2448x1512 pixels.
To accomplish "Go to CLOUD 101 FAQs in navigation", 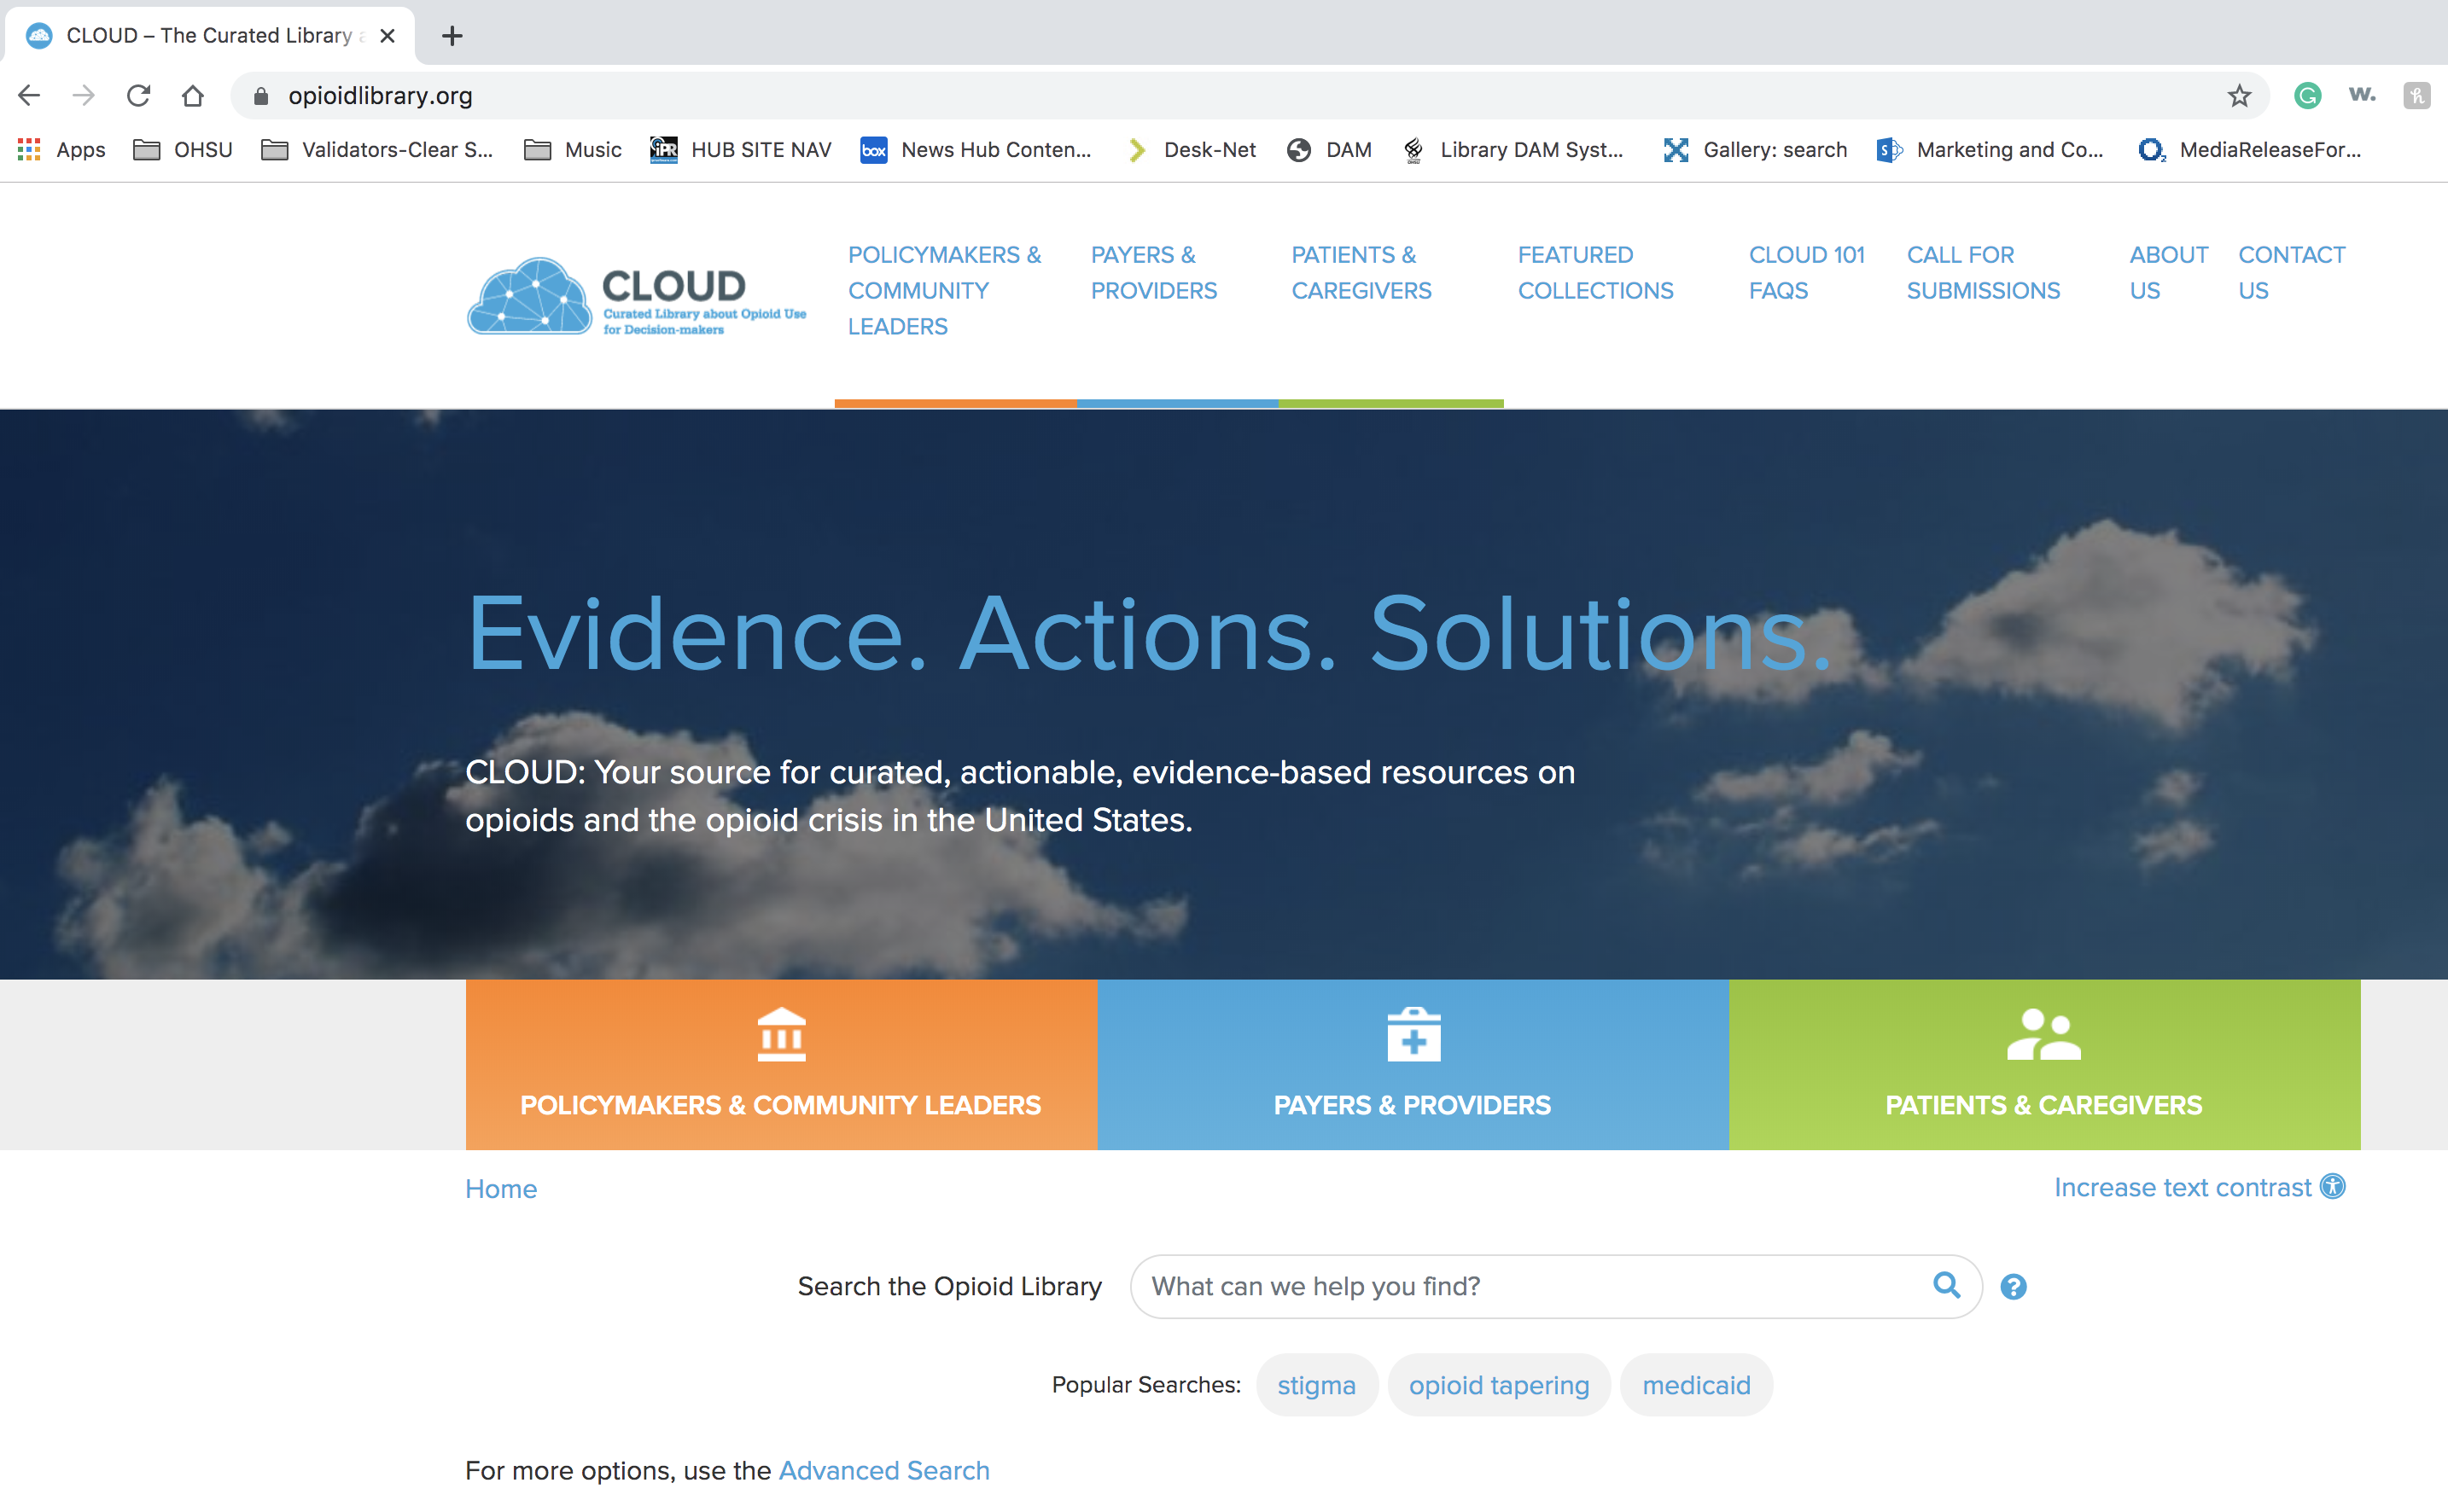I will coord(1806,273).
